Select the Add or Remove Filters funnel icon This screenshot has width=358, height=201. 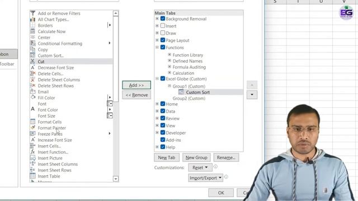32,13
